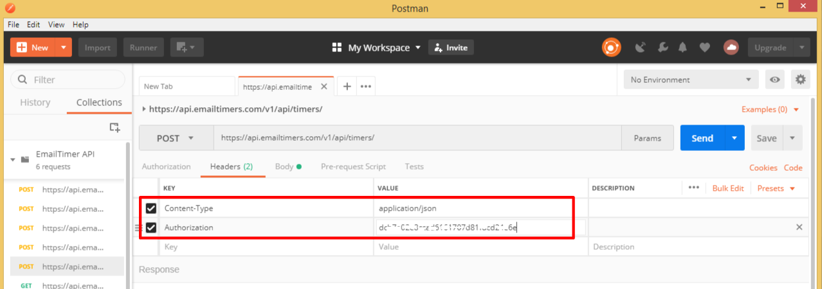822x289 pixels.
Task: Open the Help menu
Action: tap(80, 24)
